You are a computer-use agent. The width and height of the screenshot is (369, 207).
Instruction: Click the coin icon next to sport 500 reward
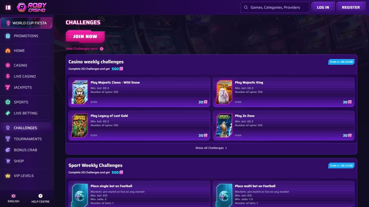pyautogui.click(x=121, y=172)
